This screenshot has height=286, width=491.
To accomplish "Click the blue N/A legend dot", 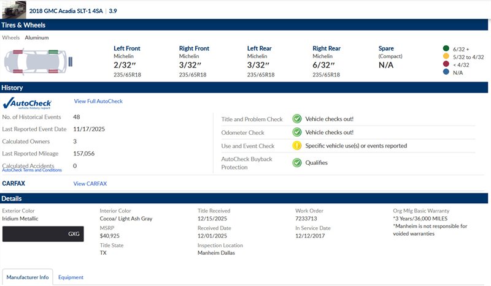I will point(446,73).
